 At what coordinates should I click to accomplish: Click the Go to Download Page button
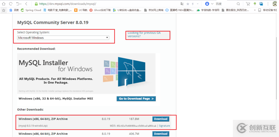(136, 99)
